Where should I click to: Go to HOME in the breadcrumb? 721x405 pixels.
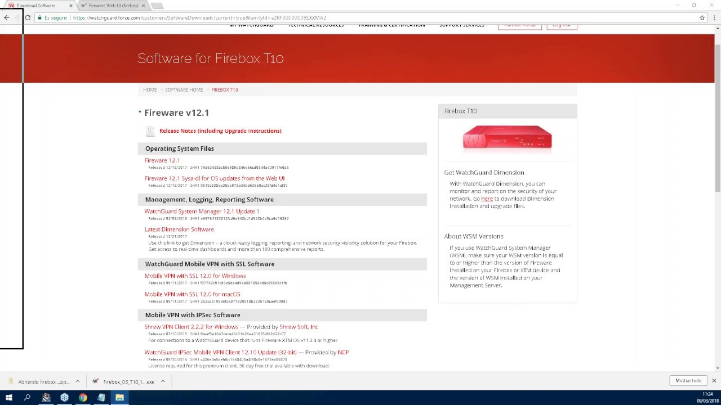pos(150,90)
